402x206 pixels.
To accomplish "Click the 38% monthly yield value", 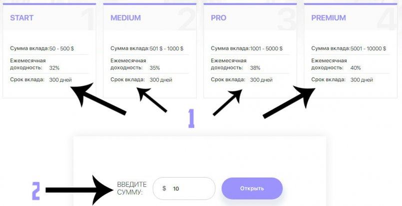I will 255,68.
